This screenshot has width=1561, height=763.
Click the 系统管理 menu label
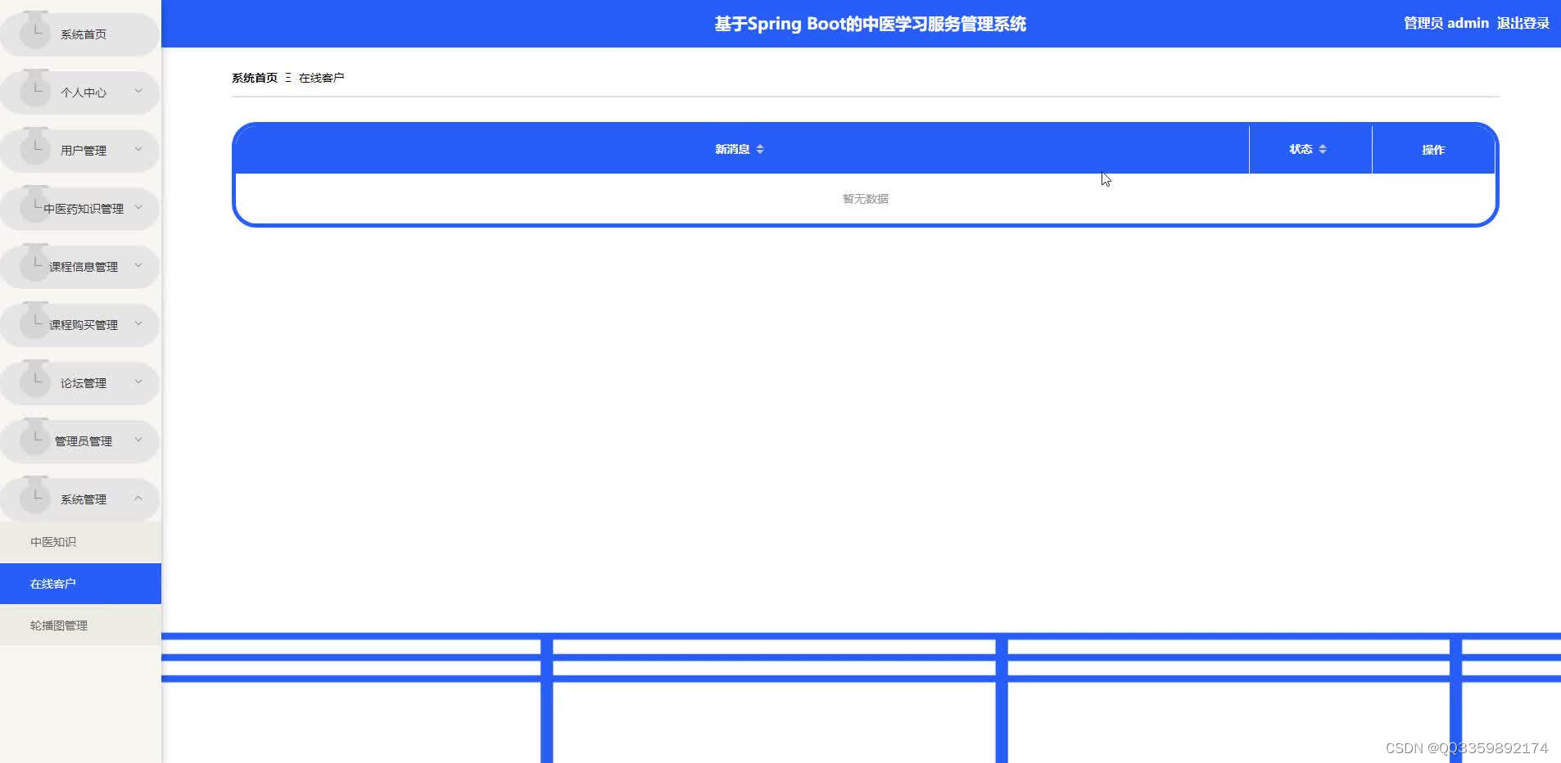[84, 499]
